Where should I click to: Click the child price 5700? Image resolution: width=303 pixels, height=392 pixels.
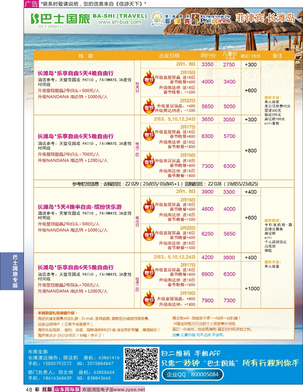pyautogui.click(x=230, y=136)
